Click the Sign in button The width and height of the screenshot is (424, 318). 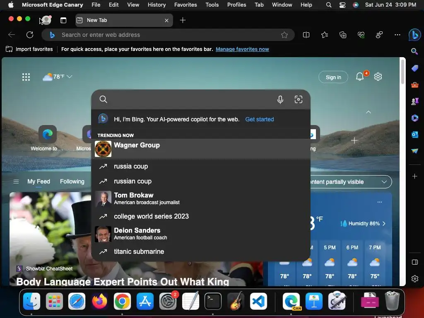(x=333, y=77)
